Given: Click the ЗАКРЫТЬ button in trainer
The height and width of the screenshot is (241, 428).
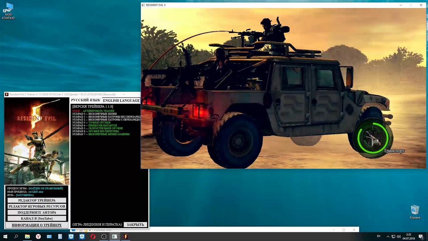Looking at the screenshot, I should (135, 225).
